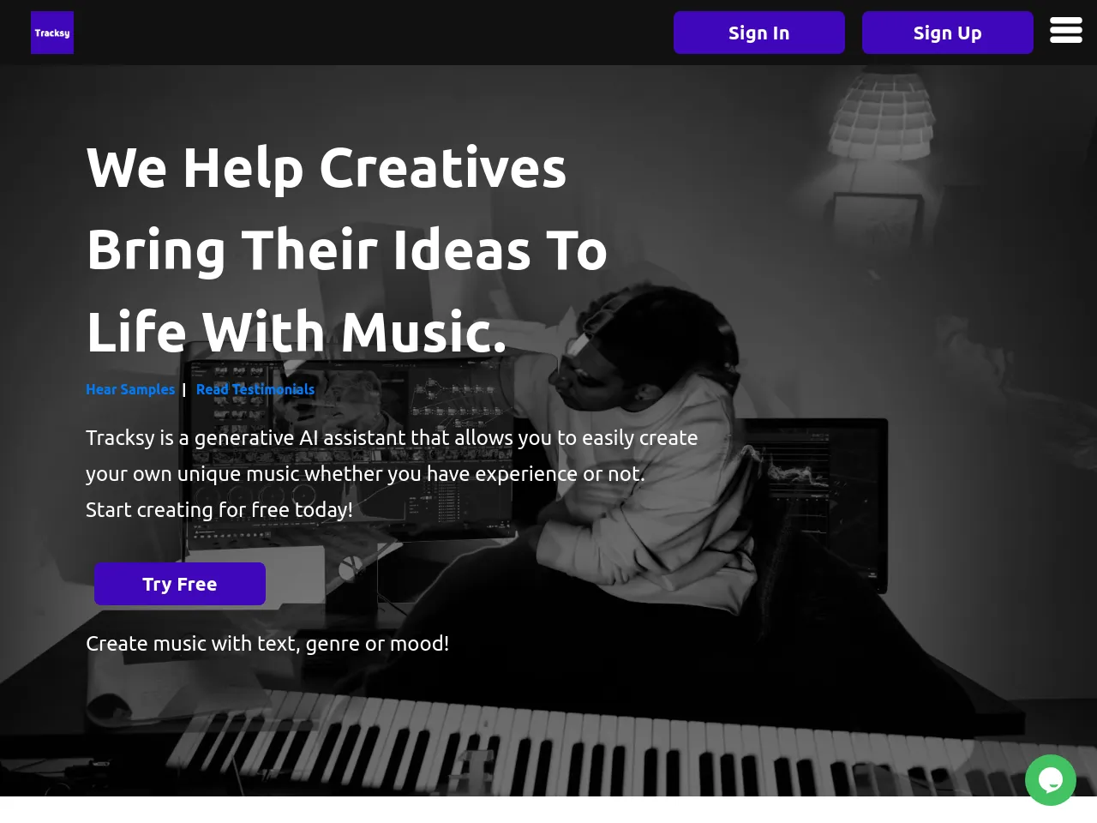
Task: Follow the Hear Samples link
Action: coord(130,389)
